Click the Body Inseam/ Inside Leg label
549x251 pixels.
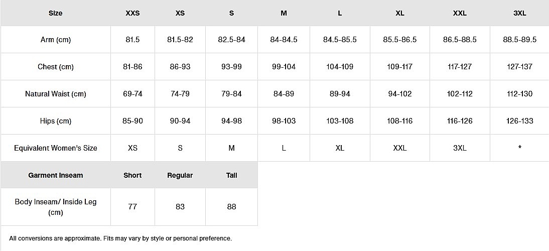(56, 207)
